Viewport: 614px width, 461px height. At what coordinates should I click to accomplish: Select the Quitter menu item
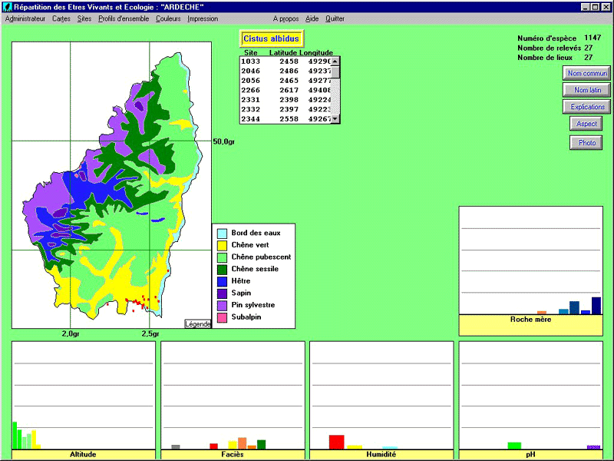[x=335, y=18]
